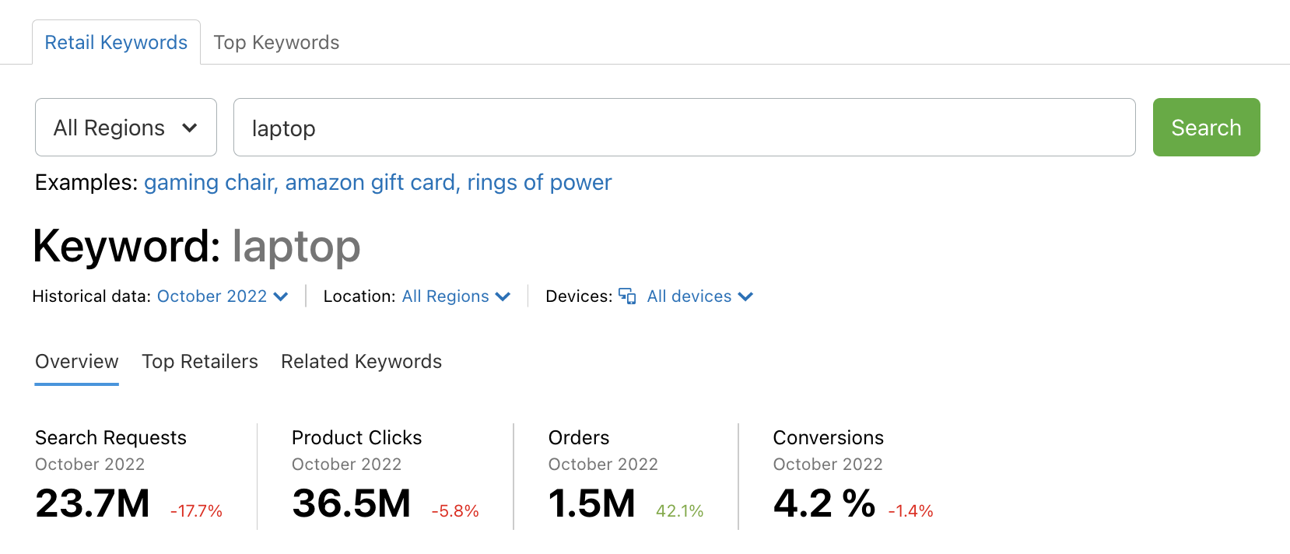Click the 'Keyword: laptop' page heading
Image resolution: width=1290 pixels, height=554 pixels.
196,247
